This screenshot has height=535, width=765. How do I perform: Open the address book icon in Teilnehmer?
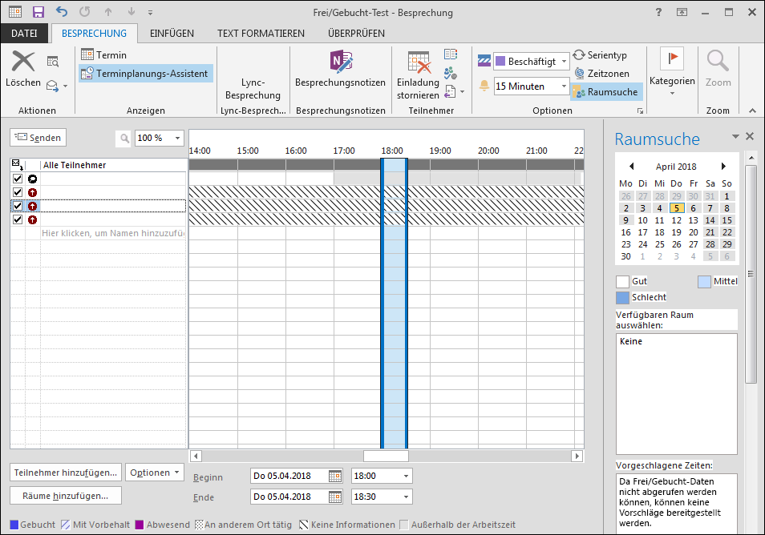[451, 54]
